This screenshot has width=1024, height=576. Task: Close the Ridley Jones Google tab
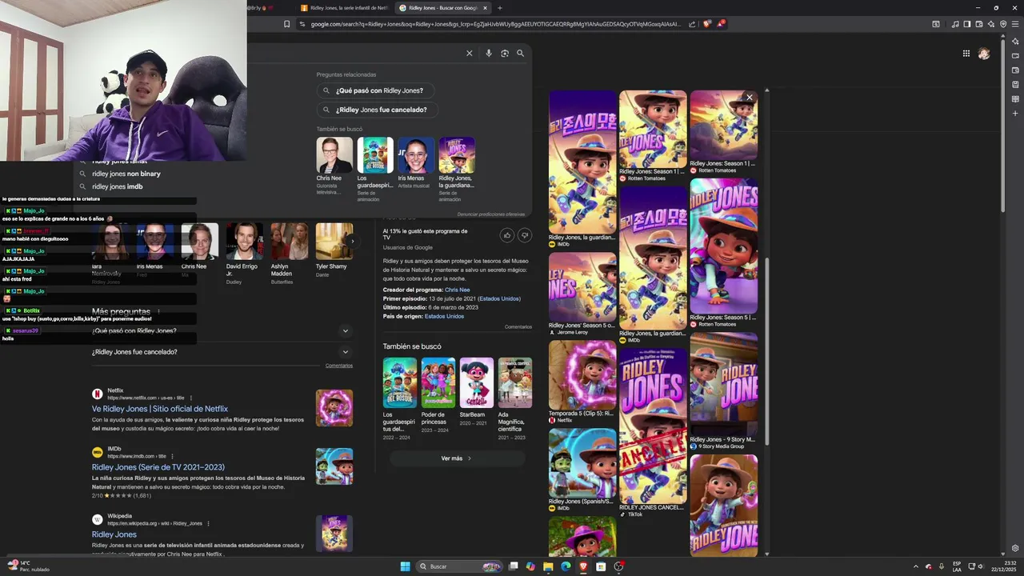coord(485,8)
